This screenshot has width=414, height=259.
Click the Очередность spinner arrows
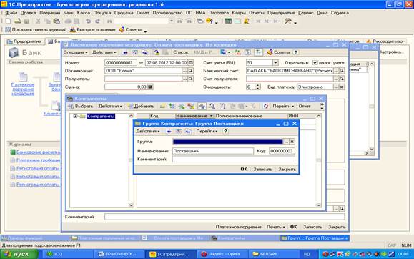pos(258,87)
